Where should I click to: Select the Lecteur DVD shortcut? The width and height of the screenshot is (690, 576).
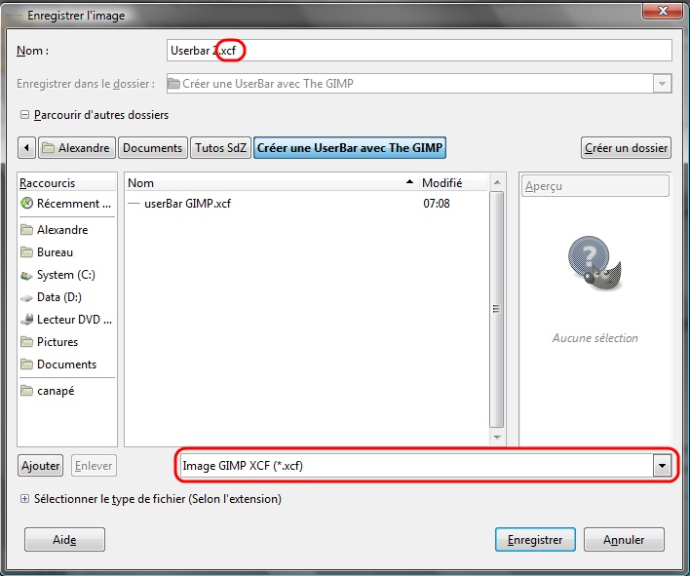click(x=67, y=320)
